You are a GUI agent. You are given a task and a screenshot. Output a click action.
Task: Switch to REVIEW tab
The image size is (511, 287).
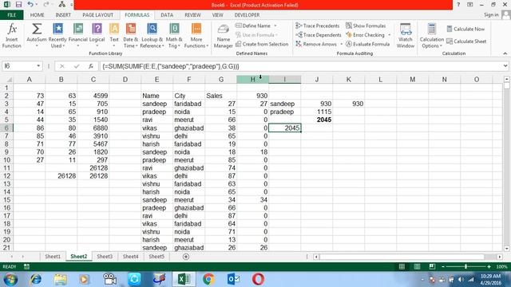192,15
